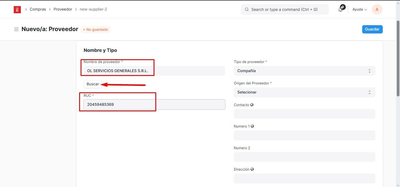Open the user avatar menu
Viewport: 400px width, 187px height.
click(377, 9)
